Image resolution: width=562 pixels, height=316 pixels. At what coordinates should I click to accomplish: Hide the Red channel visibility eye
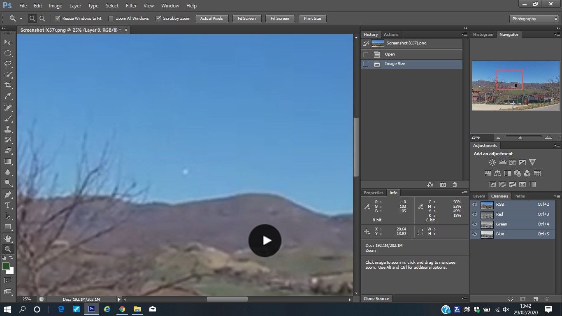point(475,214)
